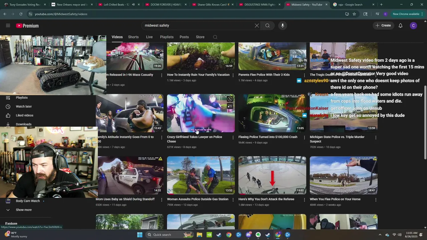Open options for When You Flee Police video
Viewport: 427px width, 240px height.
click(x=376, y=200)
